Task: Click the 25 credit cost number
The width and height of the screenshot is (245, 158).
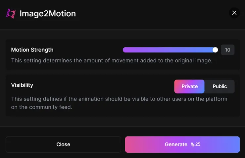Action: point(198,144)
